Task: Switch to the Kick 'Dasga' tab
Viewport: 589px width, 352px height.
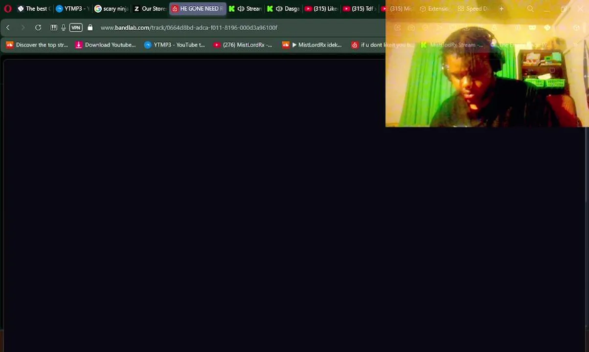Action: (284, 9)
